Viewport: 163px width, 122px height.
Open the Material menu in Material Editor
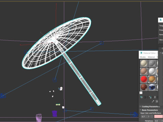tap(151, 57)
